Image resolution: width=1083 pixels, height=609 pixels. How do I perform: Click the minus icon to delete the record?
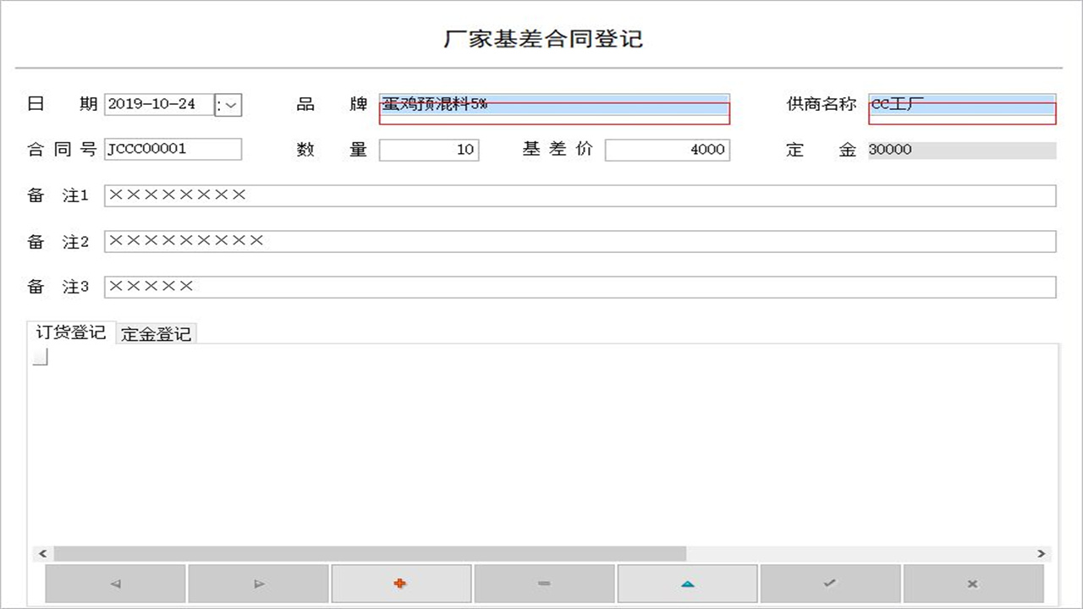544,583
